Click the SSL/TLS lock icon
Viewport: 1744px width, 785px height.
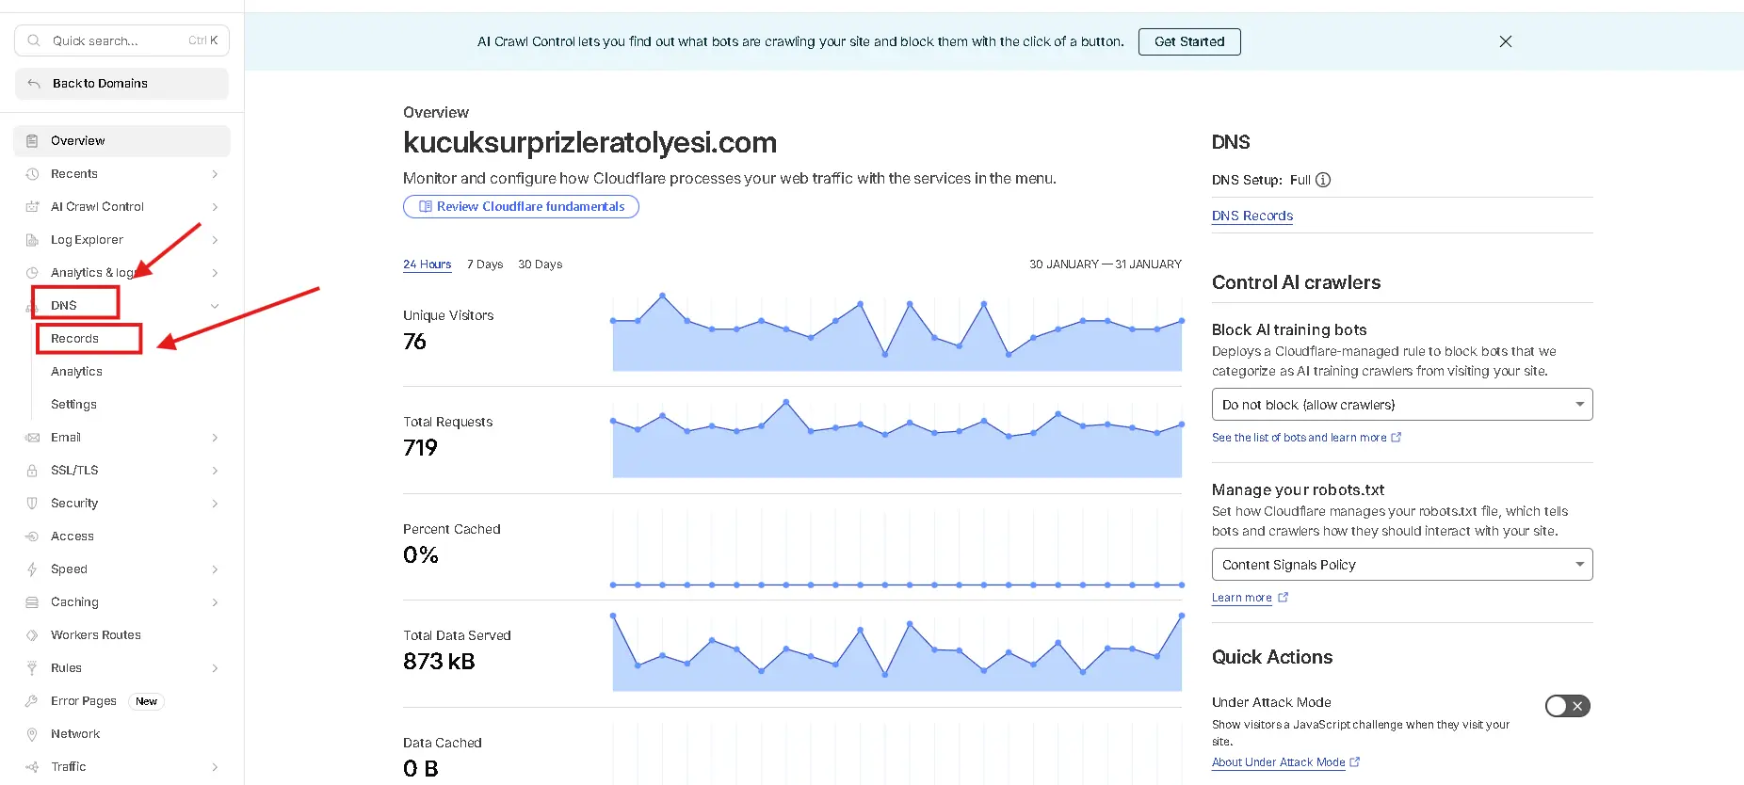coord(32,471)
